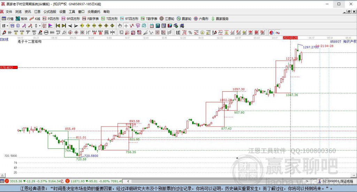The image size is (357, 192).
Task: Click the SZ399001 深证成指 status entry
Action: pyautogui.click(x=336, y=181)
